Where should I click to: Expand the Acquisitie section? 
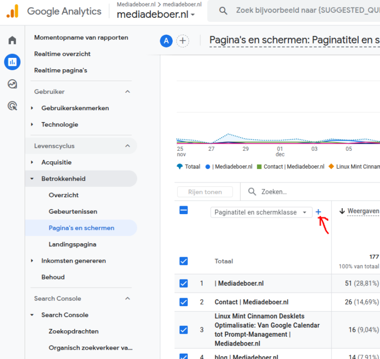56,162
